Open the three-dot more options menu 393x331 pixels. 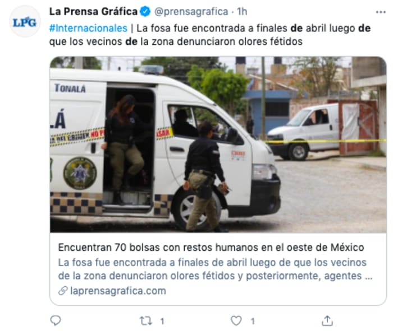click(381, 12)
